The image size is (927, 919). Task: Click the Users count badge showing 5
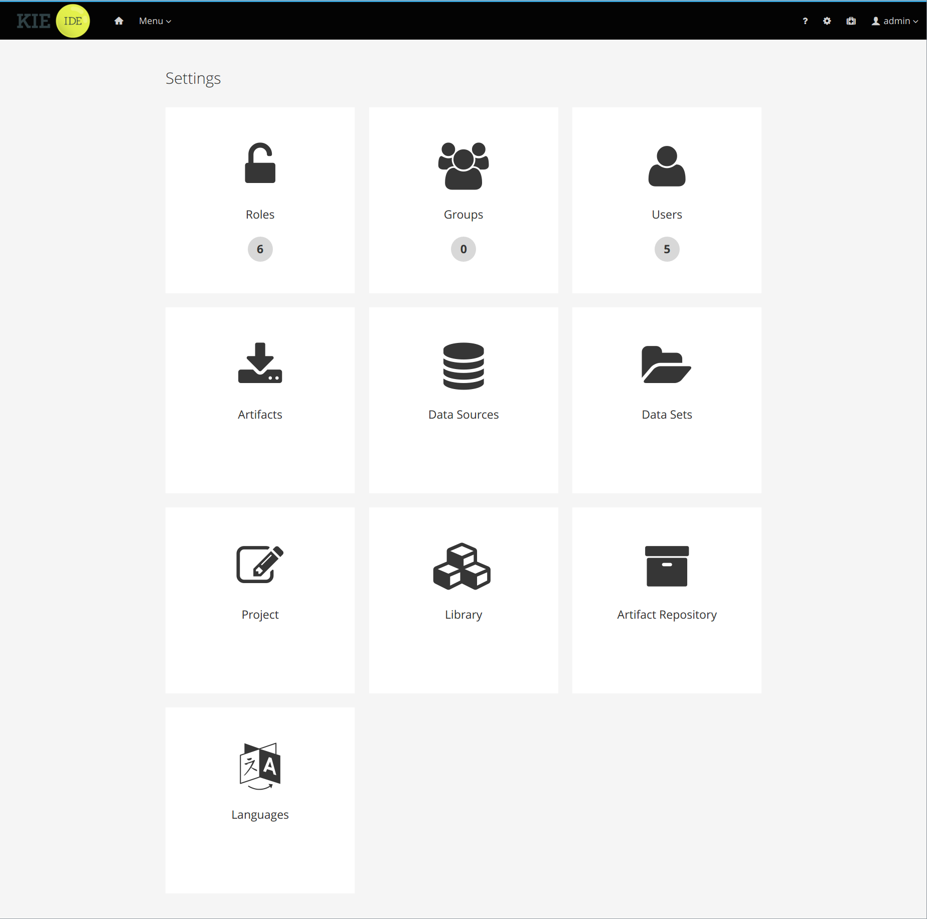[667, 249]
